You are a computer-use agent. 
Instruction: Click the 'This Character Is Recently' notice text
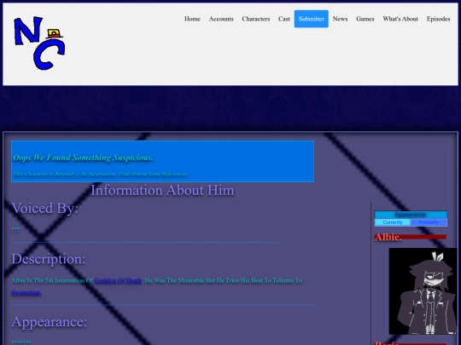[x=100, y=174]
